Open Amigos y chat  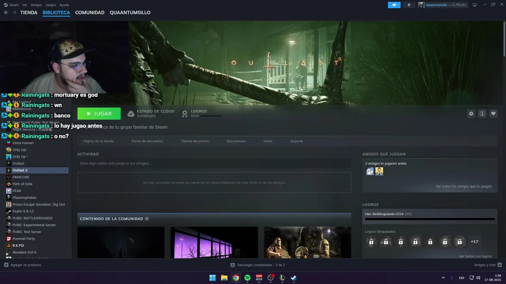click(485, 265)
